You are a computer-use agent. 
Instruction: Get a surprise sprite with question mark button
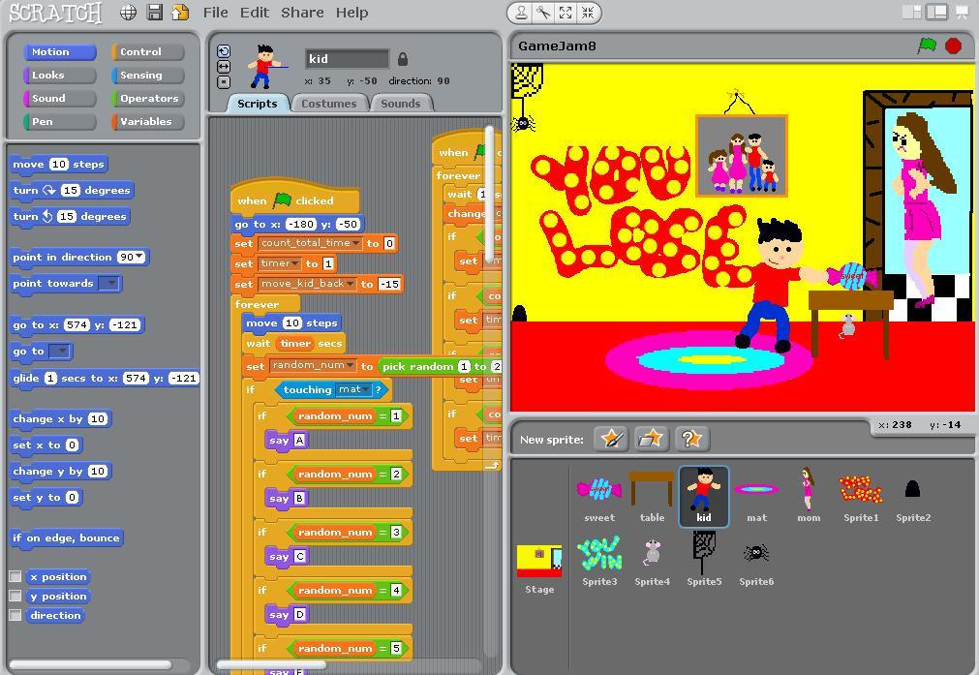(690, 439)
